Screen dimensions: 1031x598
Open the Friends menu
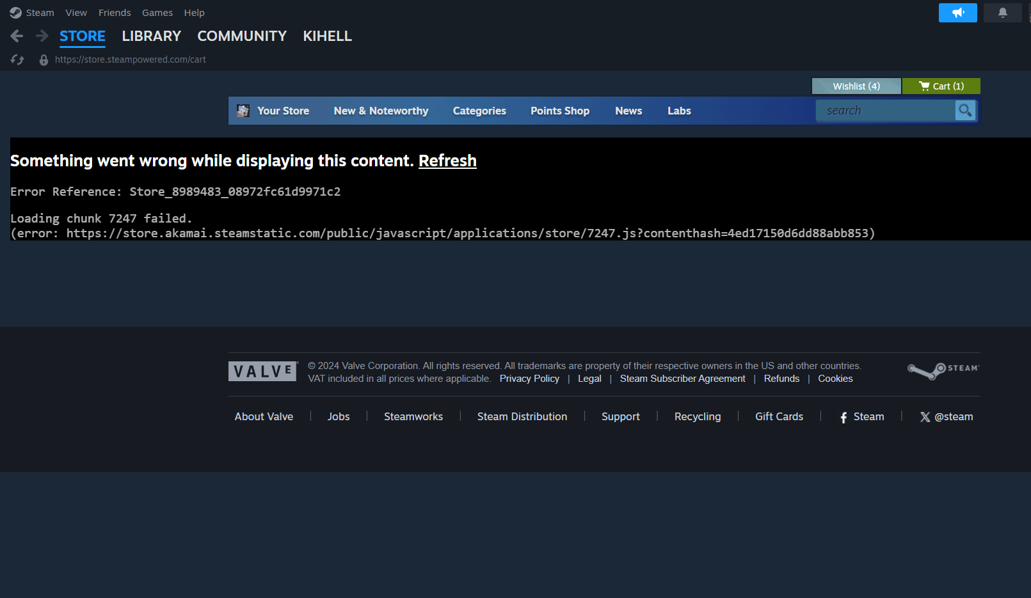point(115,13)
